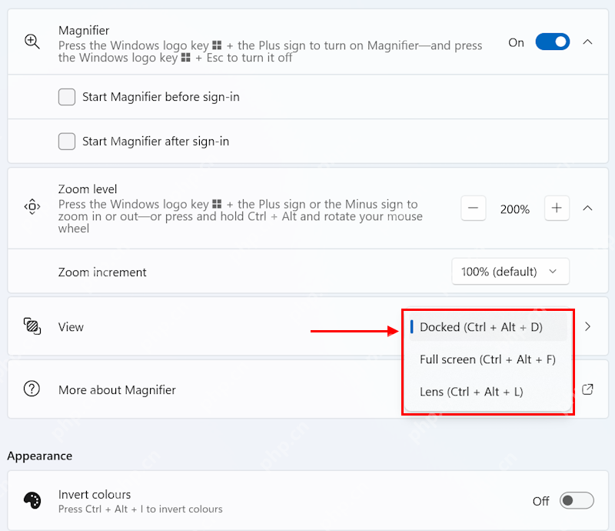Check Start Magnifier after sign-in
The image size is (615, 531).
(x=67, y=141)
